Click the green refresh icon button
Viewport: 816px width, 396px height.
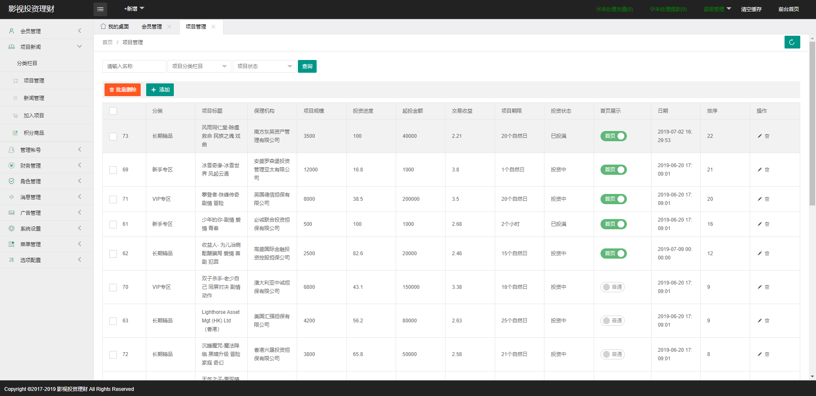[792, 42]
